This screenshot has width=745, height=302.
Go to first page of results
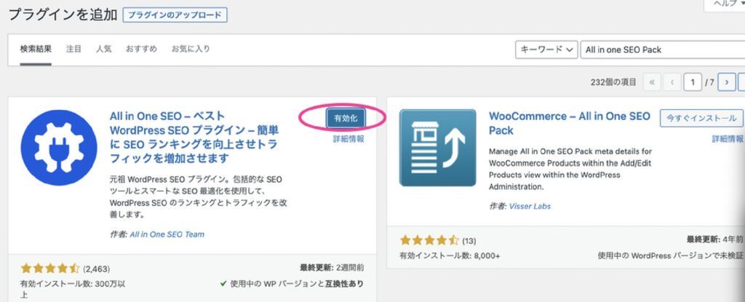click(x=652, y=82)
